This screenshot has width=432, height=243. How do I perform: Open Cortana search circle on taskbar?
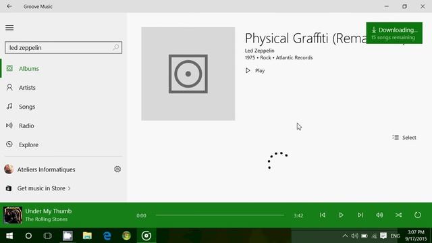(28, 236)
